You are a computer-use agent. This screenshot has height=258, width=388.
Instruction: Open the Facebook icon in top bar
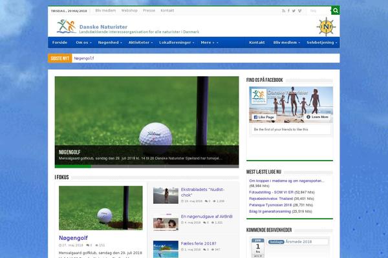[288, 11]
